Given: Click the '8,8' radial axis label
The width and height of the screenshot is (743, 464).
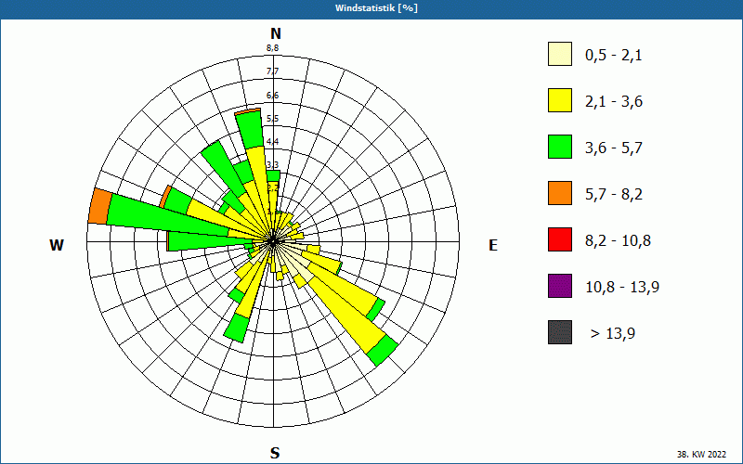Looking at the screenshot, I should pos(272,48).
